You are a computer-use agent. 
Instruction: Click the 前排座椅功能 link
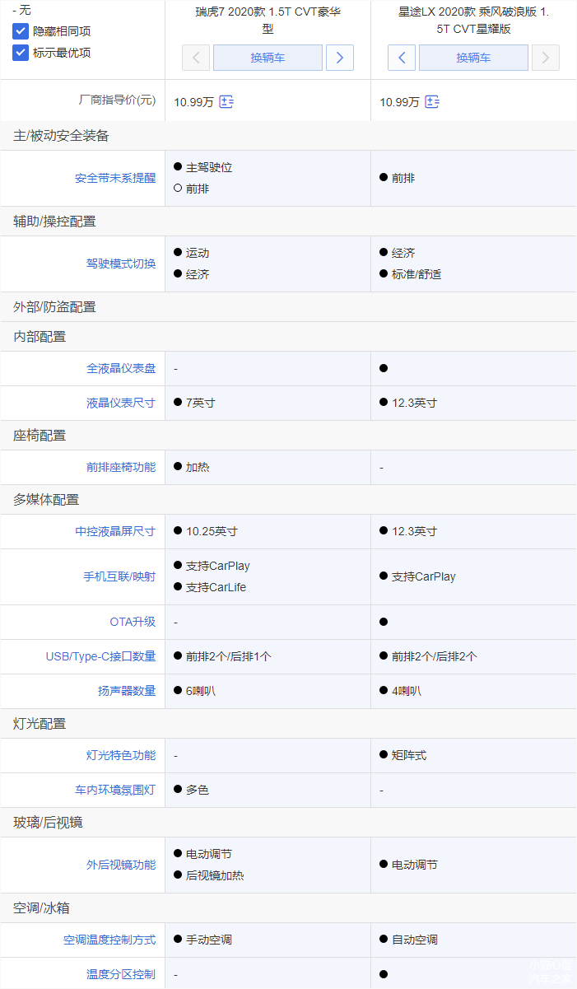(x=121, y=467)
